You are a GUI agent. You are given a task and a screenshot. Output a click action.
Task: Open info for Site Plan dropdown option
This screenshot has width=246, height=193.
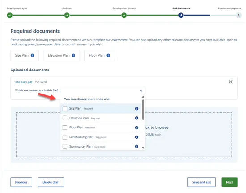[x=136, y=109]
